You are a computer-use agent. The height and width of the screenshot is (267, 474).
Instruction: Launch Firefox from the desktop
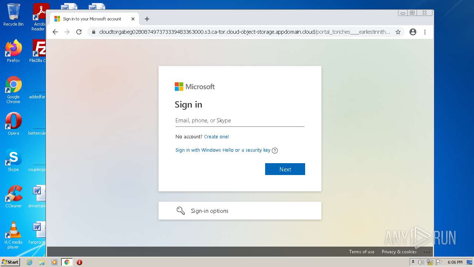(x=13, y=51)
